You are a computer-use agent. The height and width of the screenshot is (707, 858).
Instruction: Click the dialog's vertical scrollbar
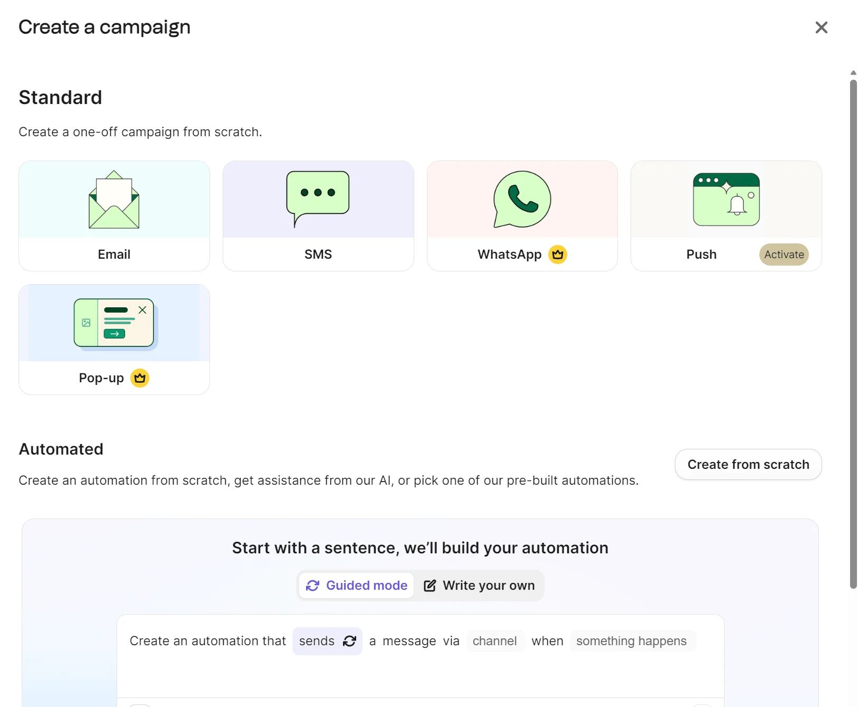853,334
